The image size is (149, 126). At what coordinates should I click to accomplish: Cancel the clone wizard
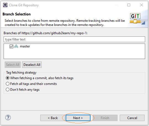pos(132,118)
